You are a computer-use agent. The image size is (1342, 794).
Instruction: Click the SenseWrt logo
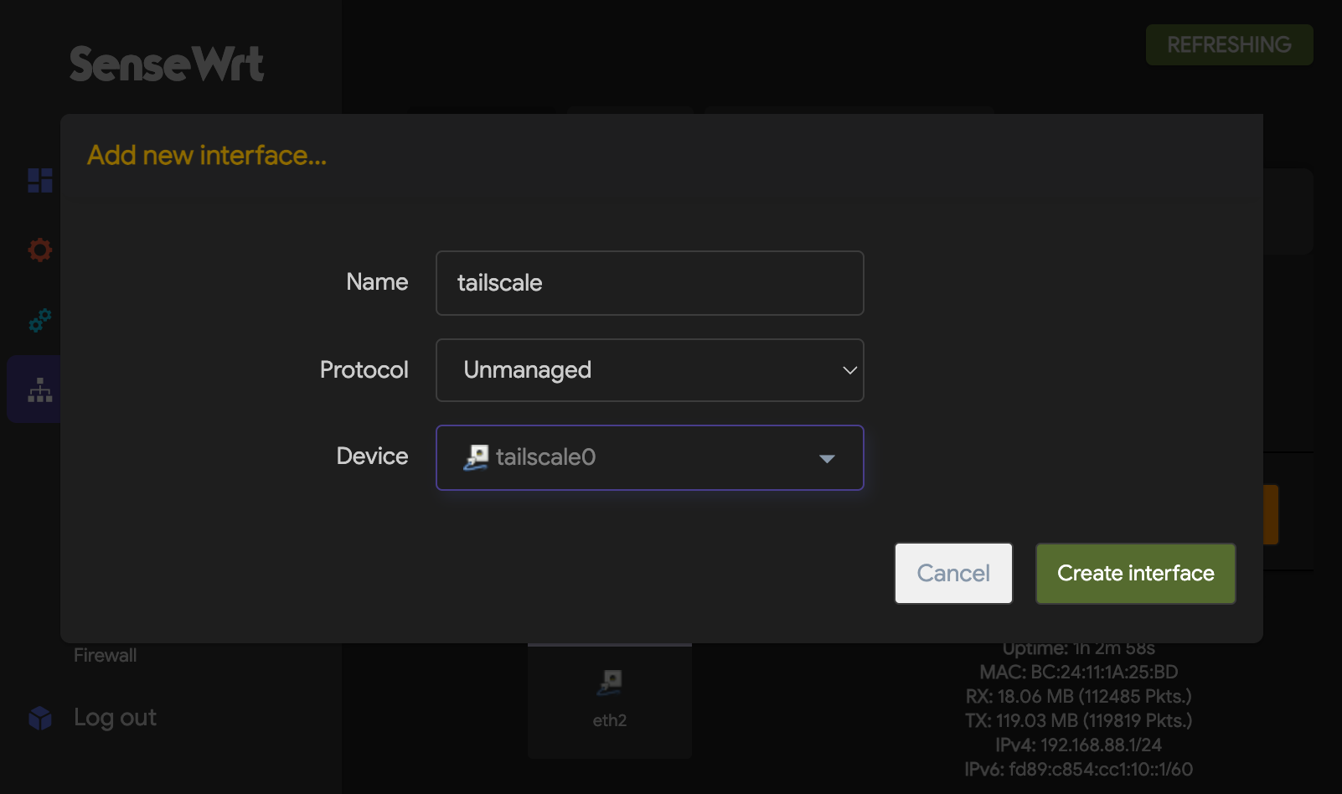coord(166,64)
